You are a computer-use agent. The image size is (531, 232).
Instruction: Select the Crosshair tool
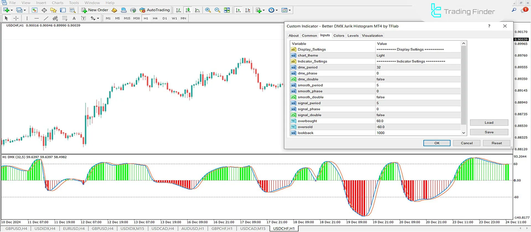(16, 18)
